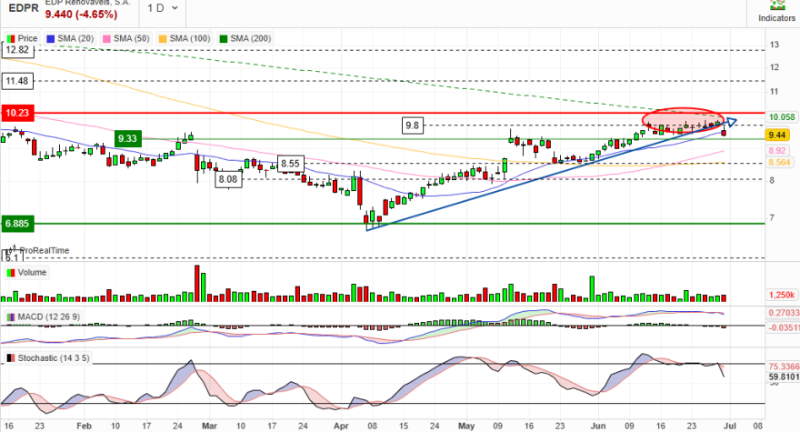Select the 9.8 price annotation box

(x=412, y=126)
